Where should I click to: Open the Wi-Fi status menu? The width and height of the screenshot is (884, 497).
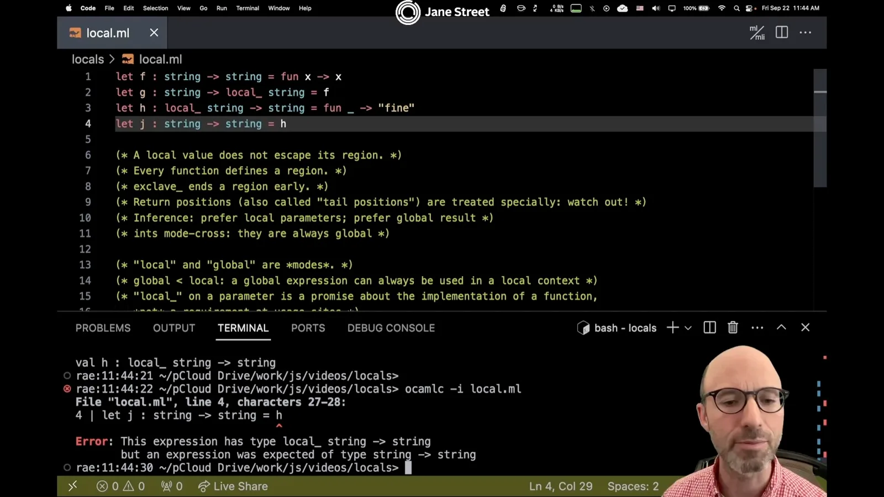[722, 8]
